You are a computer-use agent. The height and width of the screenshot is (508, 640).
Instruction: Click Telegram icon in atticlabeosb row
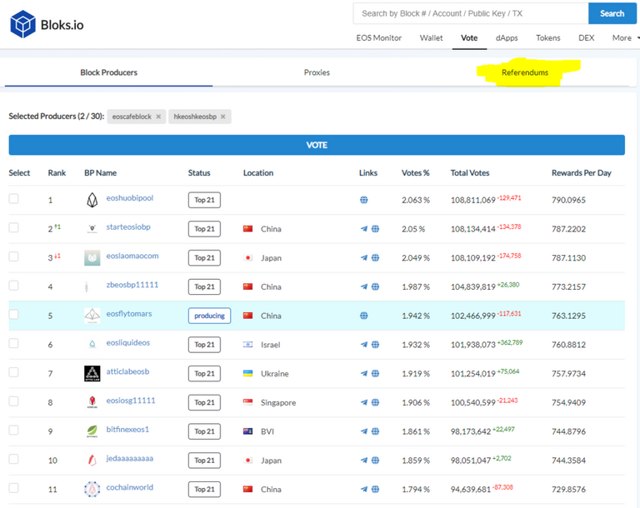(364, 374)
